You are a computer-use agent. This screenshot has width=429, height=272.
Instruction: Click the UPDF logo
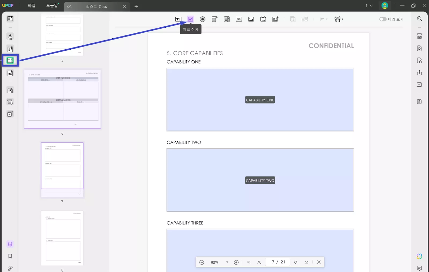click(x=8, y=5)
